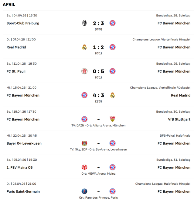
Task: Open the 4 : 3 Real Madrid result
Action: [x=98, y=95]
